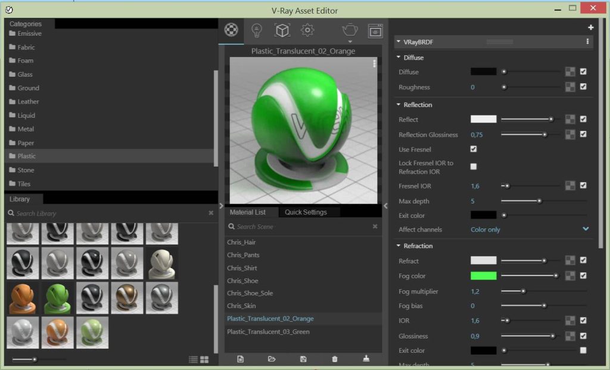This screenshot has height=370, width=610.
Task: Click the delete trash can icon
Action: tap(335, 359)
